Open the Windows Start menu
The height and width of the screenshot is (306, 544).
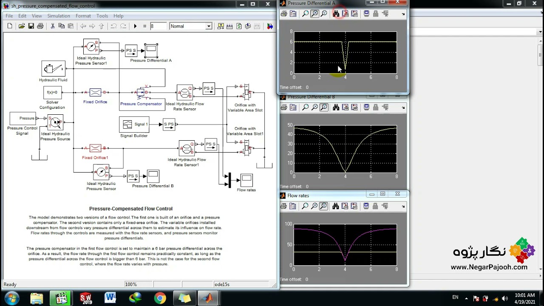click(11, 298)
